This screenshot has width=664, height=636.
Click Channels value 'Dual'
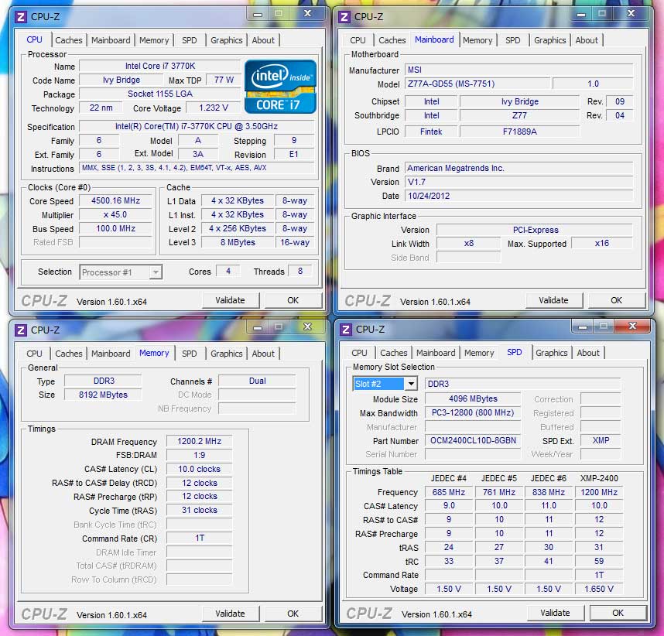pyautogui.click(x=257, y=381)
